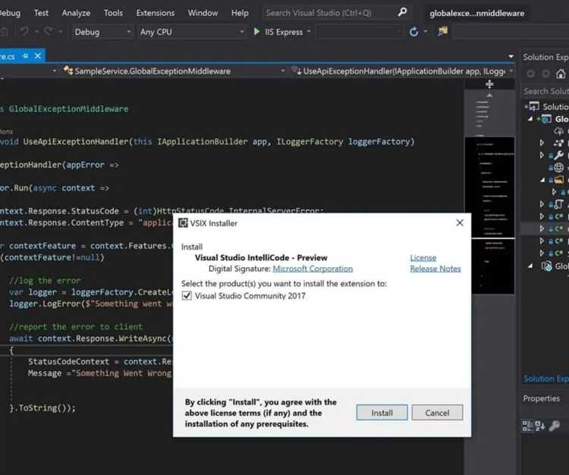Expand the script file node arrow
Viewport: 569px width, 475px height.
tap(542, 204)
